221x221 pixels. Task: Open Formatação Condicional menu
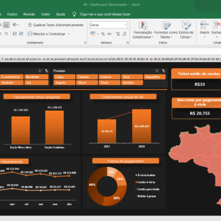[x=142, y=30]
